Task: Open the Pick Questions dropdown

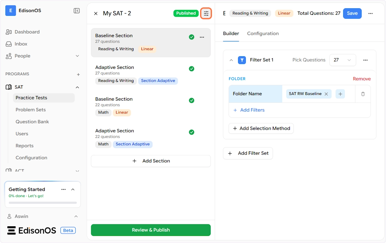Action: coord(342,60)
